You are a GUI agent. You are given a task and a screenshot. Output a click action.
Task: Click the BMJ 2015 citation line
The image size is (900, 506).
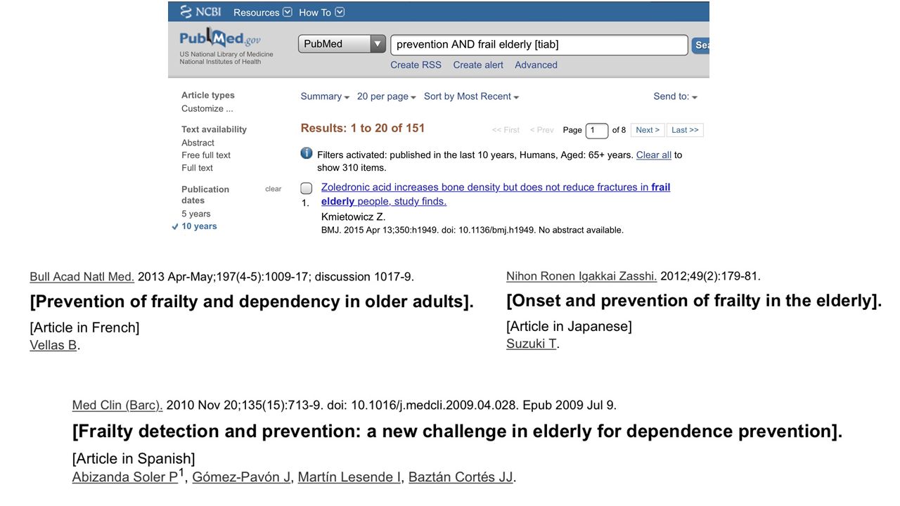coord(472,230)
